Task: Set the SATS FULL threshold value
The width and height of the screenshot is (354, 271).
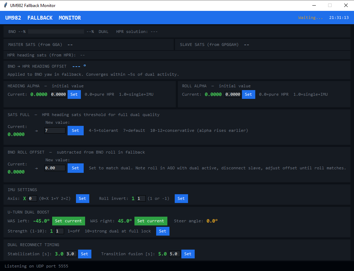Action: (75, 131)
